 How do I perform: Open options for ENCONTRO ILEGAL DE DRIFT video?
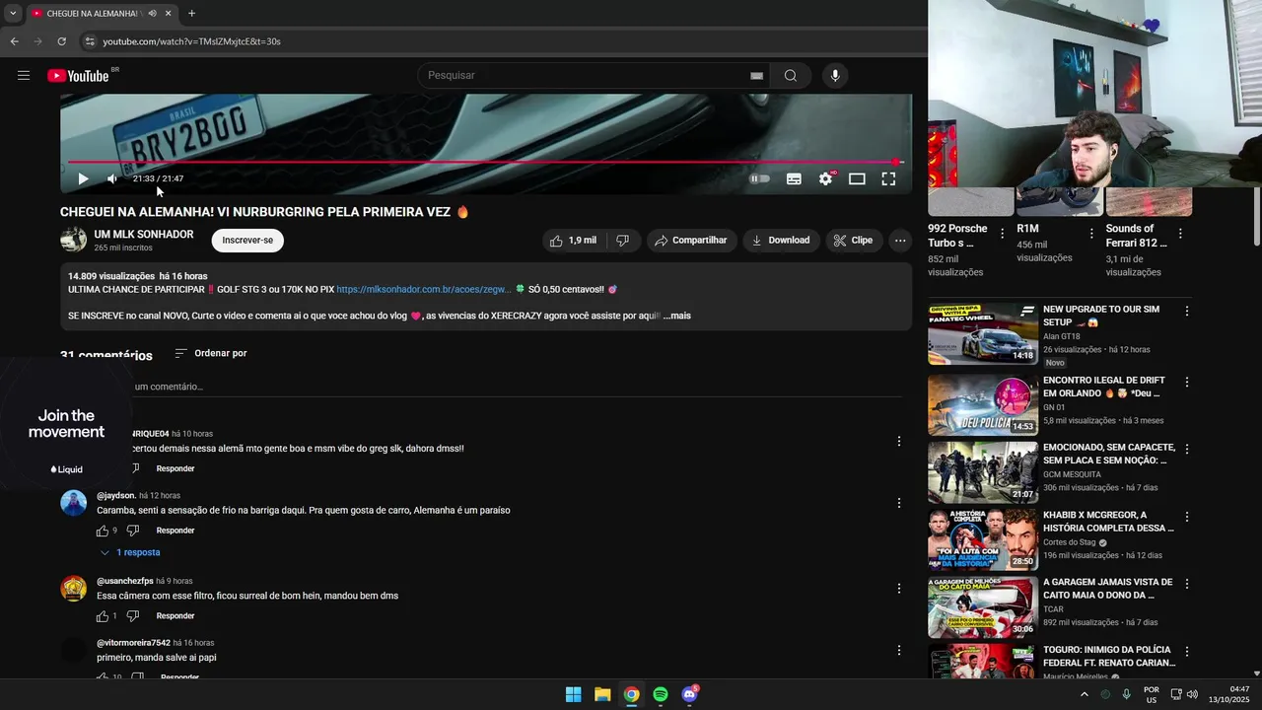[1187, 382]
